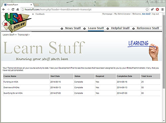This screenshot has width=166, height=123.
Task: Open the Learn Stuff navigation tab
Action: tap(96, 28)
